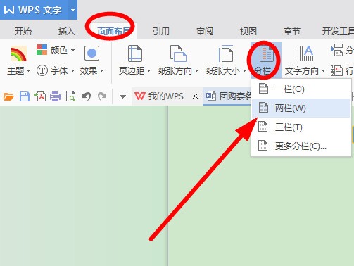The height and width of the screenshot is (266, 354).
Task: Click the save floppy disk icon
Action: [x=25, y=96]
